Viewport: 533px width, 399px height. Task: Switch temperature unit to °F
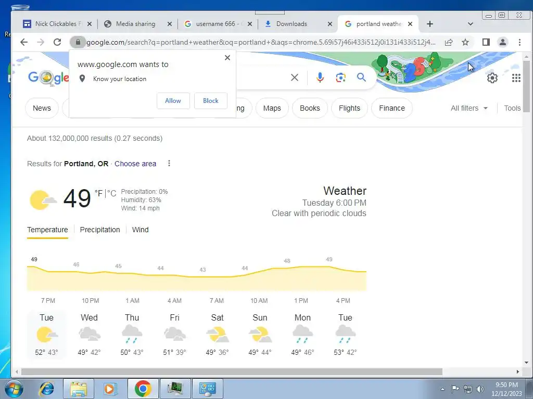[x=98, y=193]
